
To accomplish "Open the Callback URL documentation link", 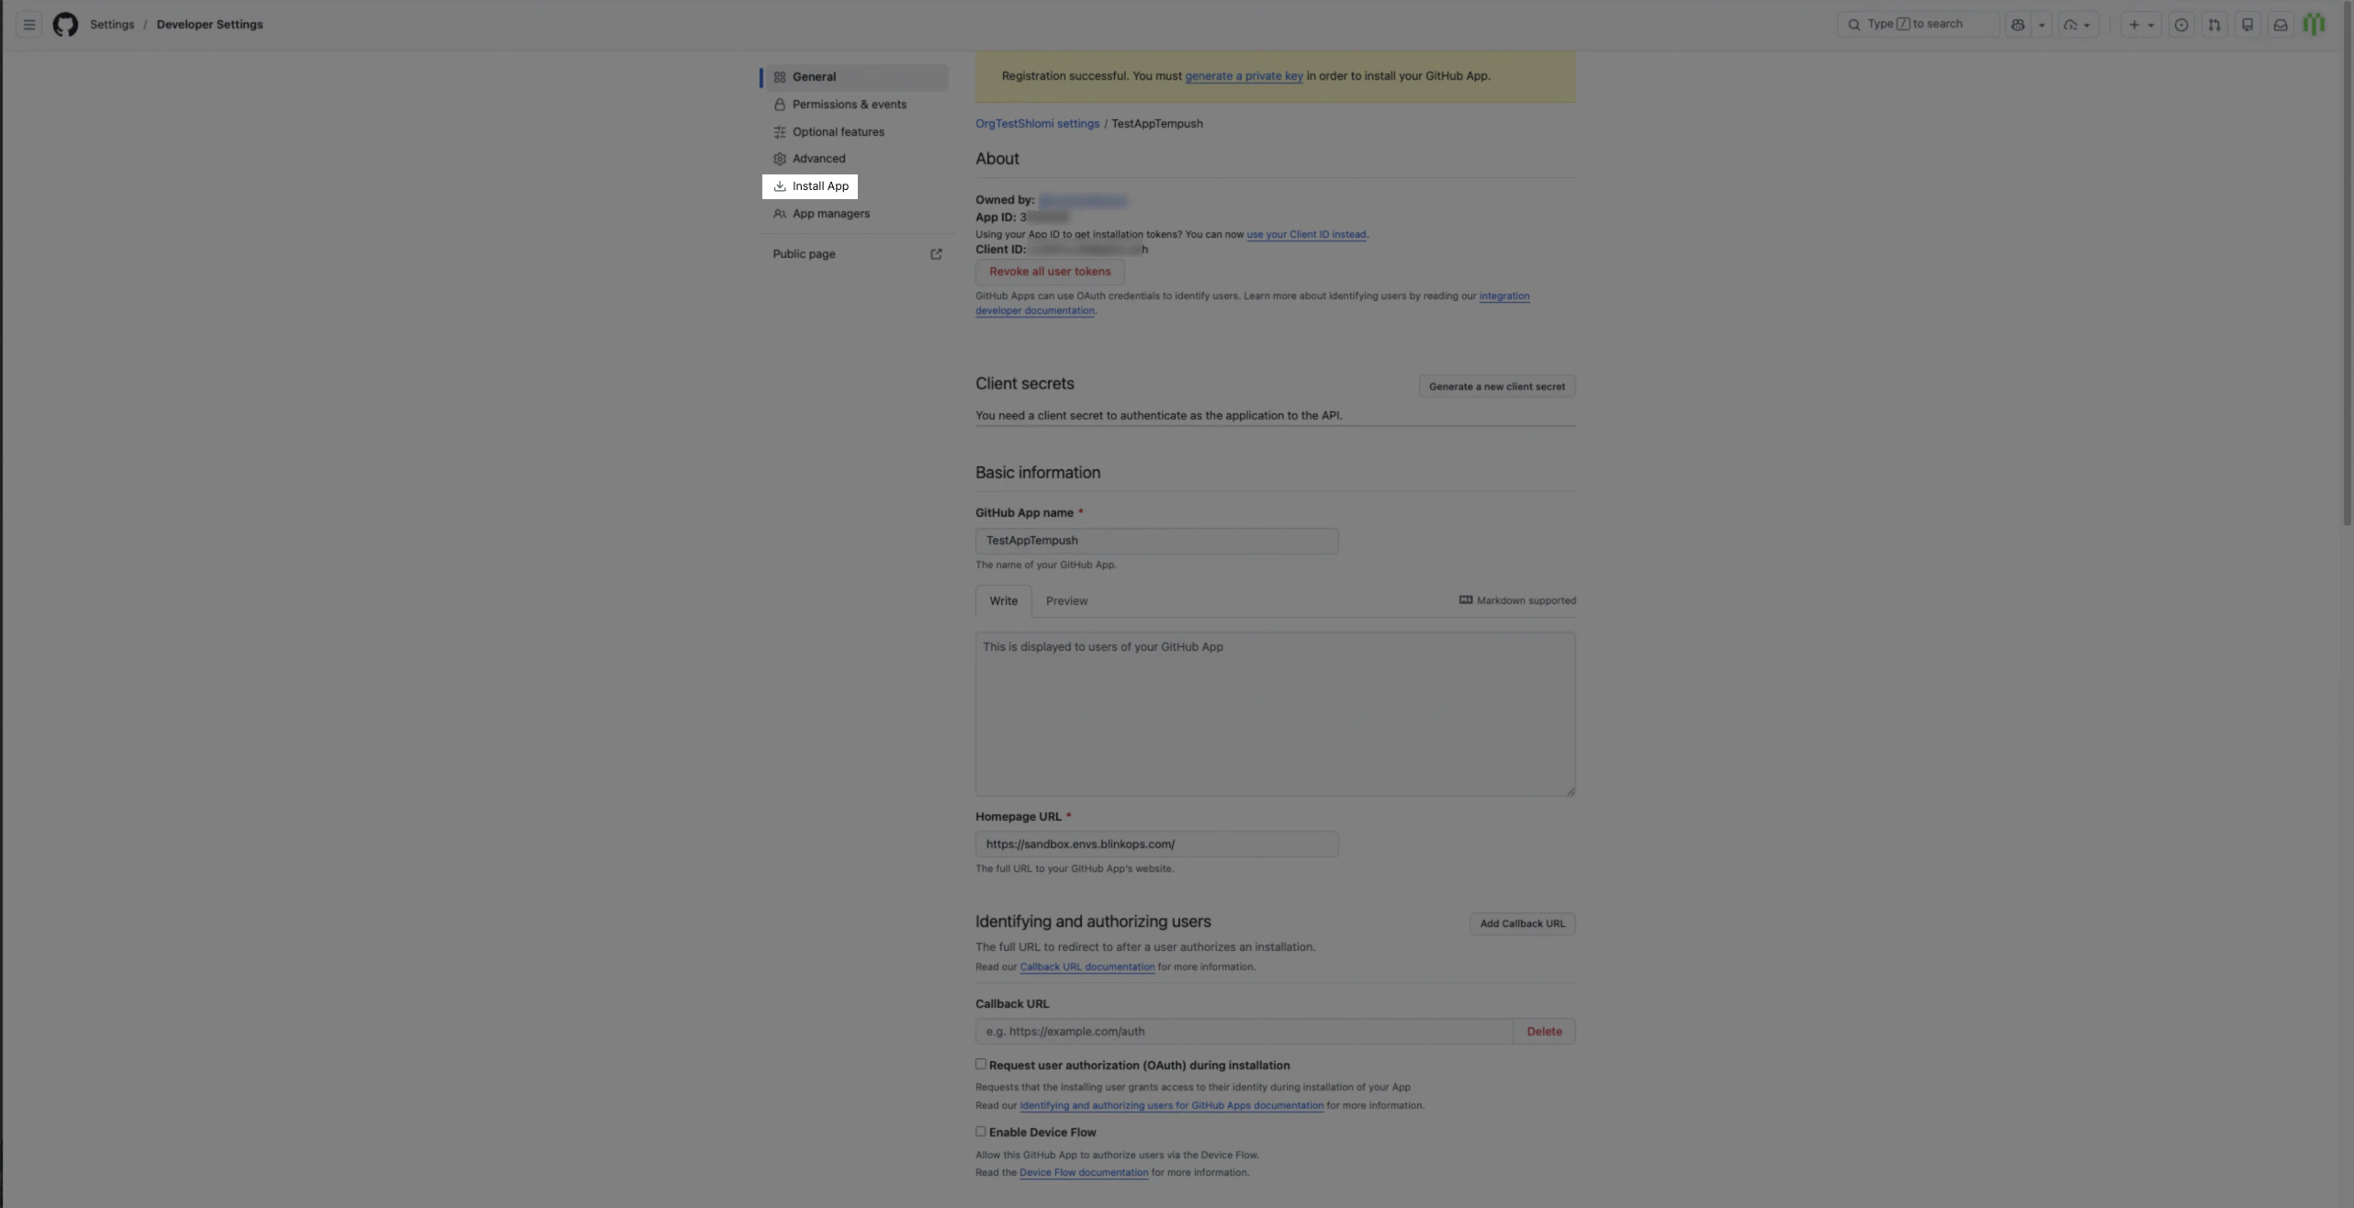I will tap(1087, 968).
